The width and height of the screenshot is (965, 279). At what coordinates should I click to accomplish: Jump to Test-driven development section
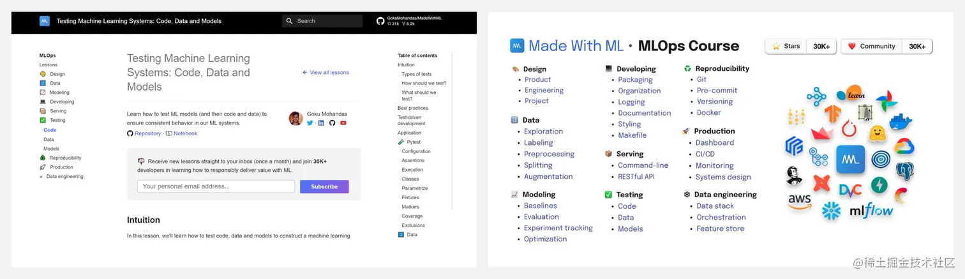click(412, 121)
